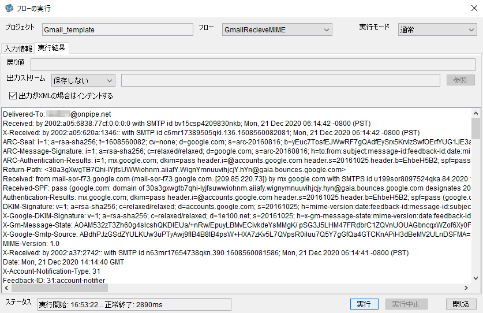
Task: Click the DKIM-Signature header line
Action: tap(237, 207)
